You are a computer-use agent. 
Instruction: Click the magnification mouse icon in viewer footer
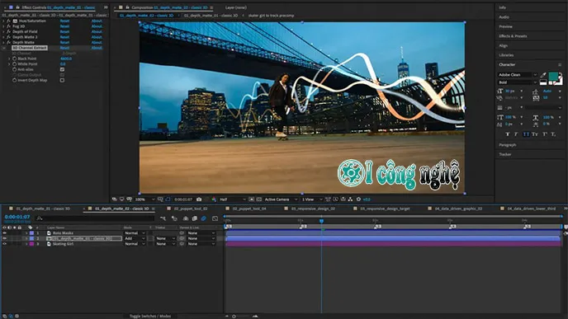[130, 199]
